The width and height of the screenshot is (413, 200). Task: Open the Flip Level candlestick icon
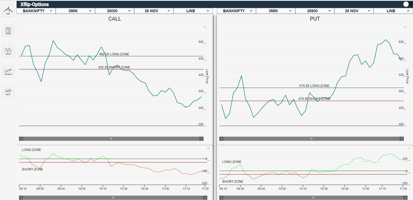tap(8, 51)
